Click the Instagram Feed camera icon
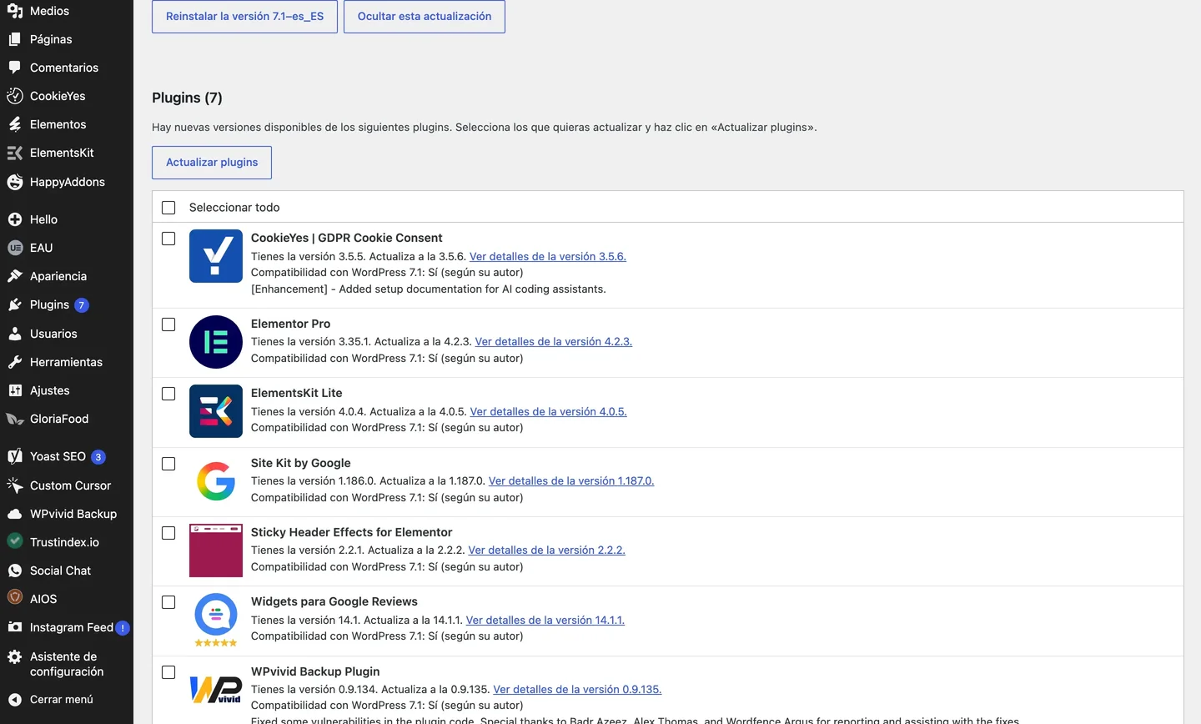The width and height of the screenshot is (1201, 724). point(15,627)
